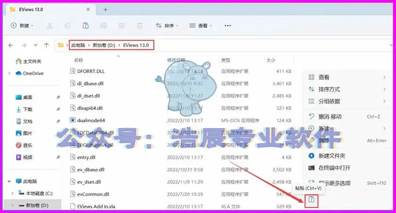Expand the 本地磁盘 (C:) tree node

coord(12,193)
